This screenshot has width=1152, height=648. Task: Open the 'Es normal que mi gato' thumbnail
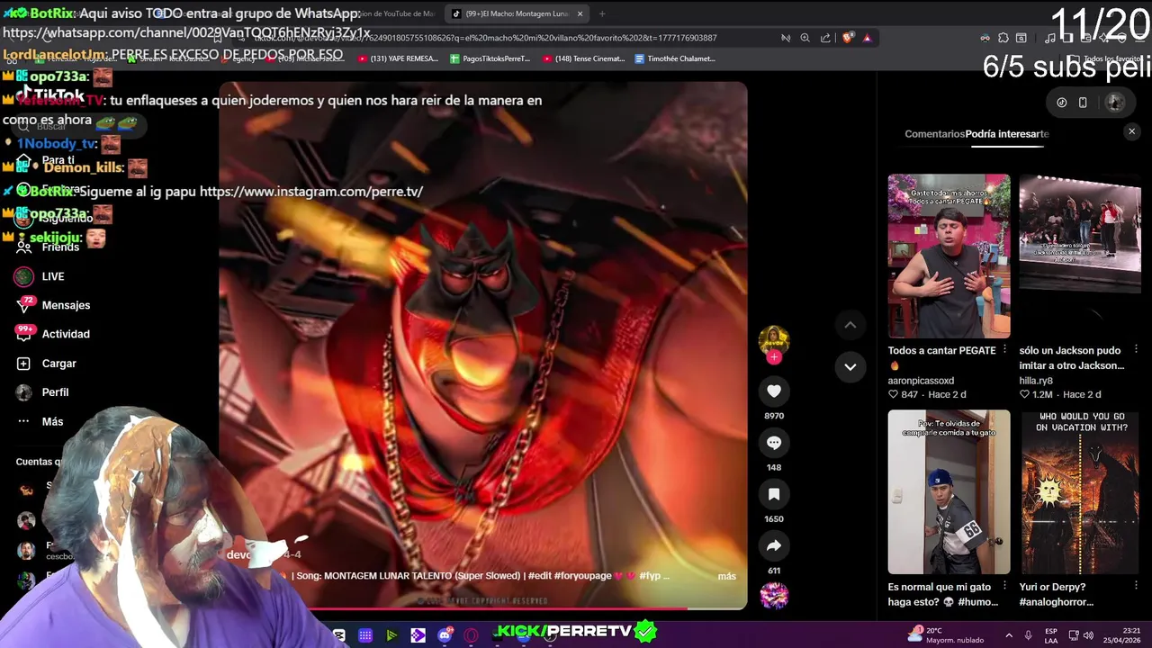(949, 492)
